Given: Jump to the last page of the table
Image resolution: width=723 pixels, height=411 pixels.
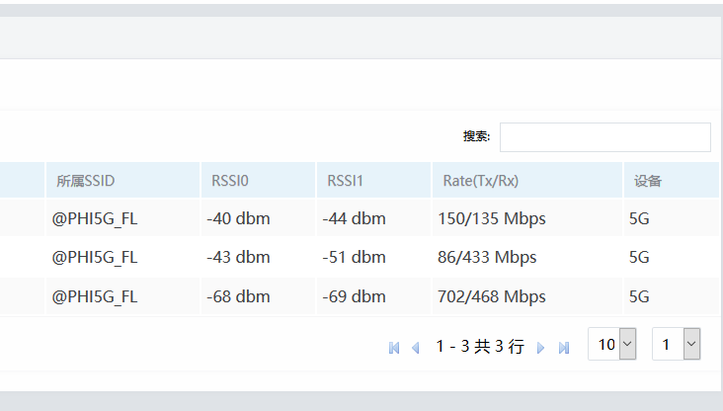Looking at the screenshot, I should point(564,348).
